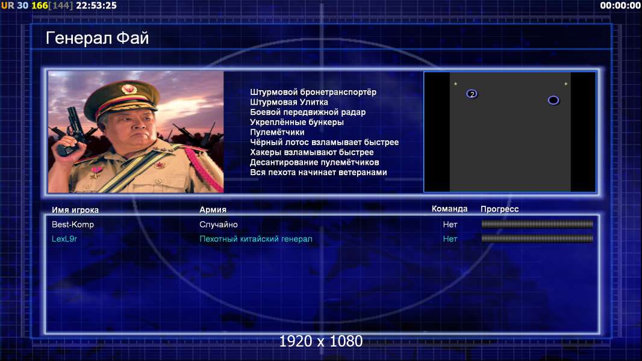The width and height of the screenshot is (642, 361).
Task: Click the "Армия" column header
Action: click(x=213, y=209)
